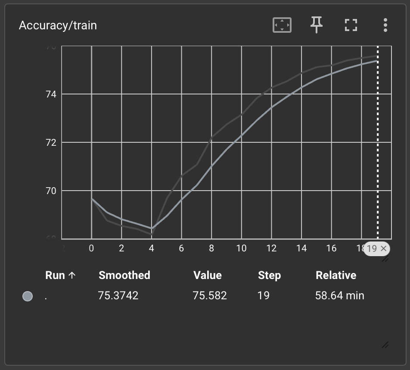
Task: Click the dotted step marker line
Action: 378,142
